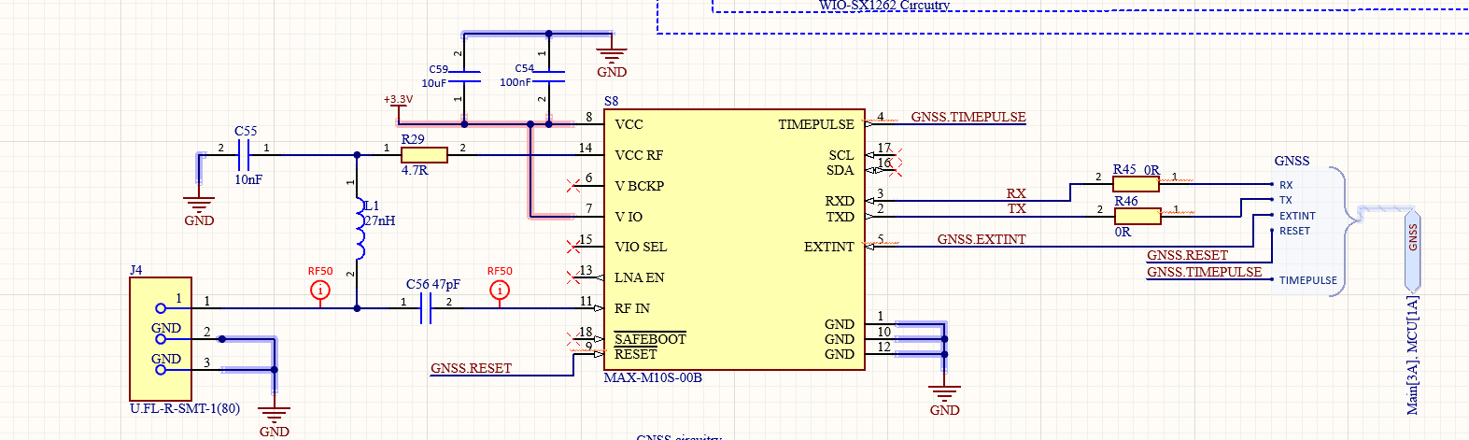Click the L1 inductor coil symbol
Viewport: 1469px width, 440px height.
coord(360,227)
